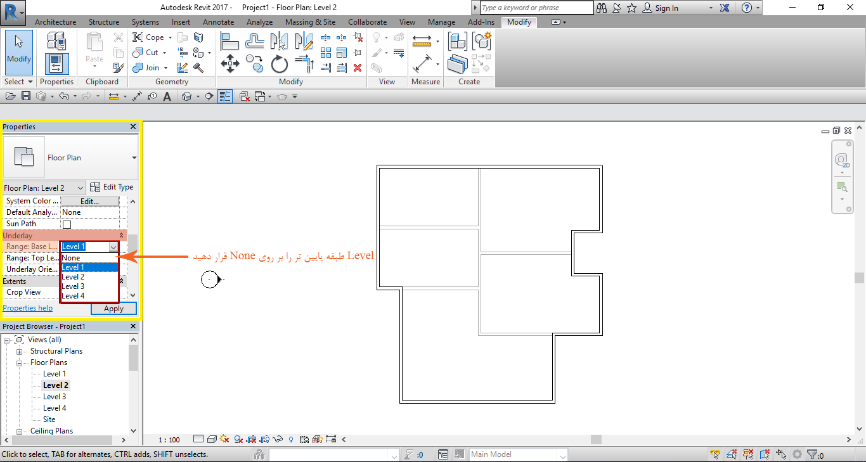866x462 pixels.
Task: Click Undo on Quick Access toolbar
Action: (63, 96)
